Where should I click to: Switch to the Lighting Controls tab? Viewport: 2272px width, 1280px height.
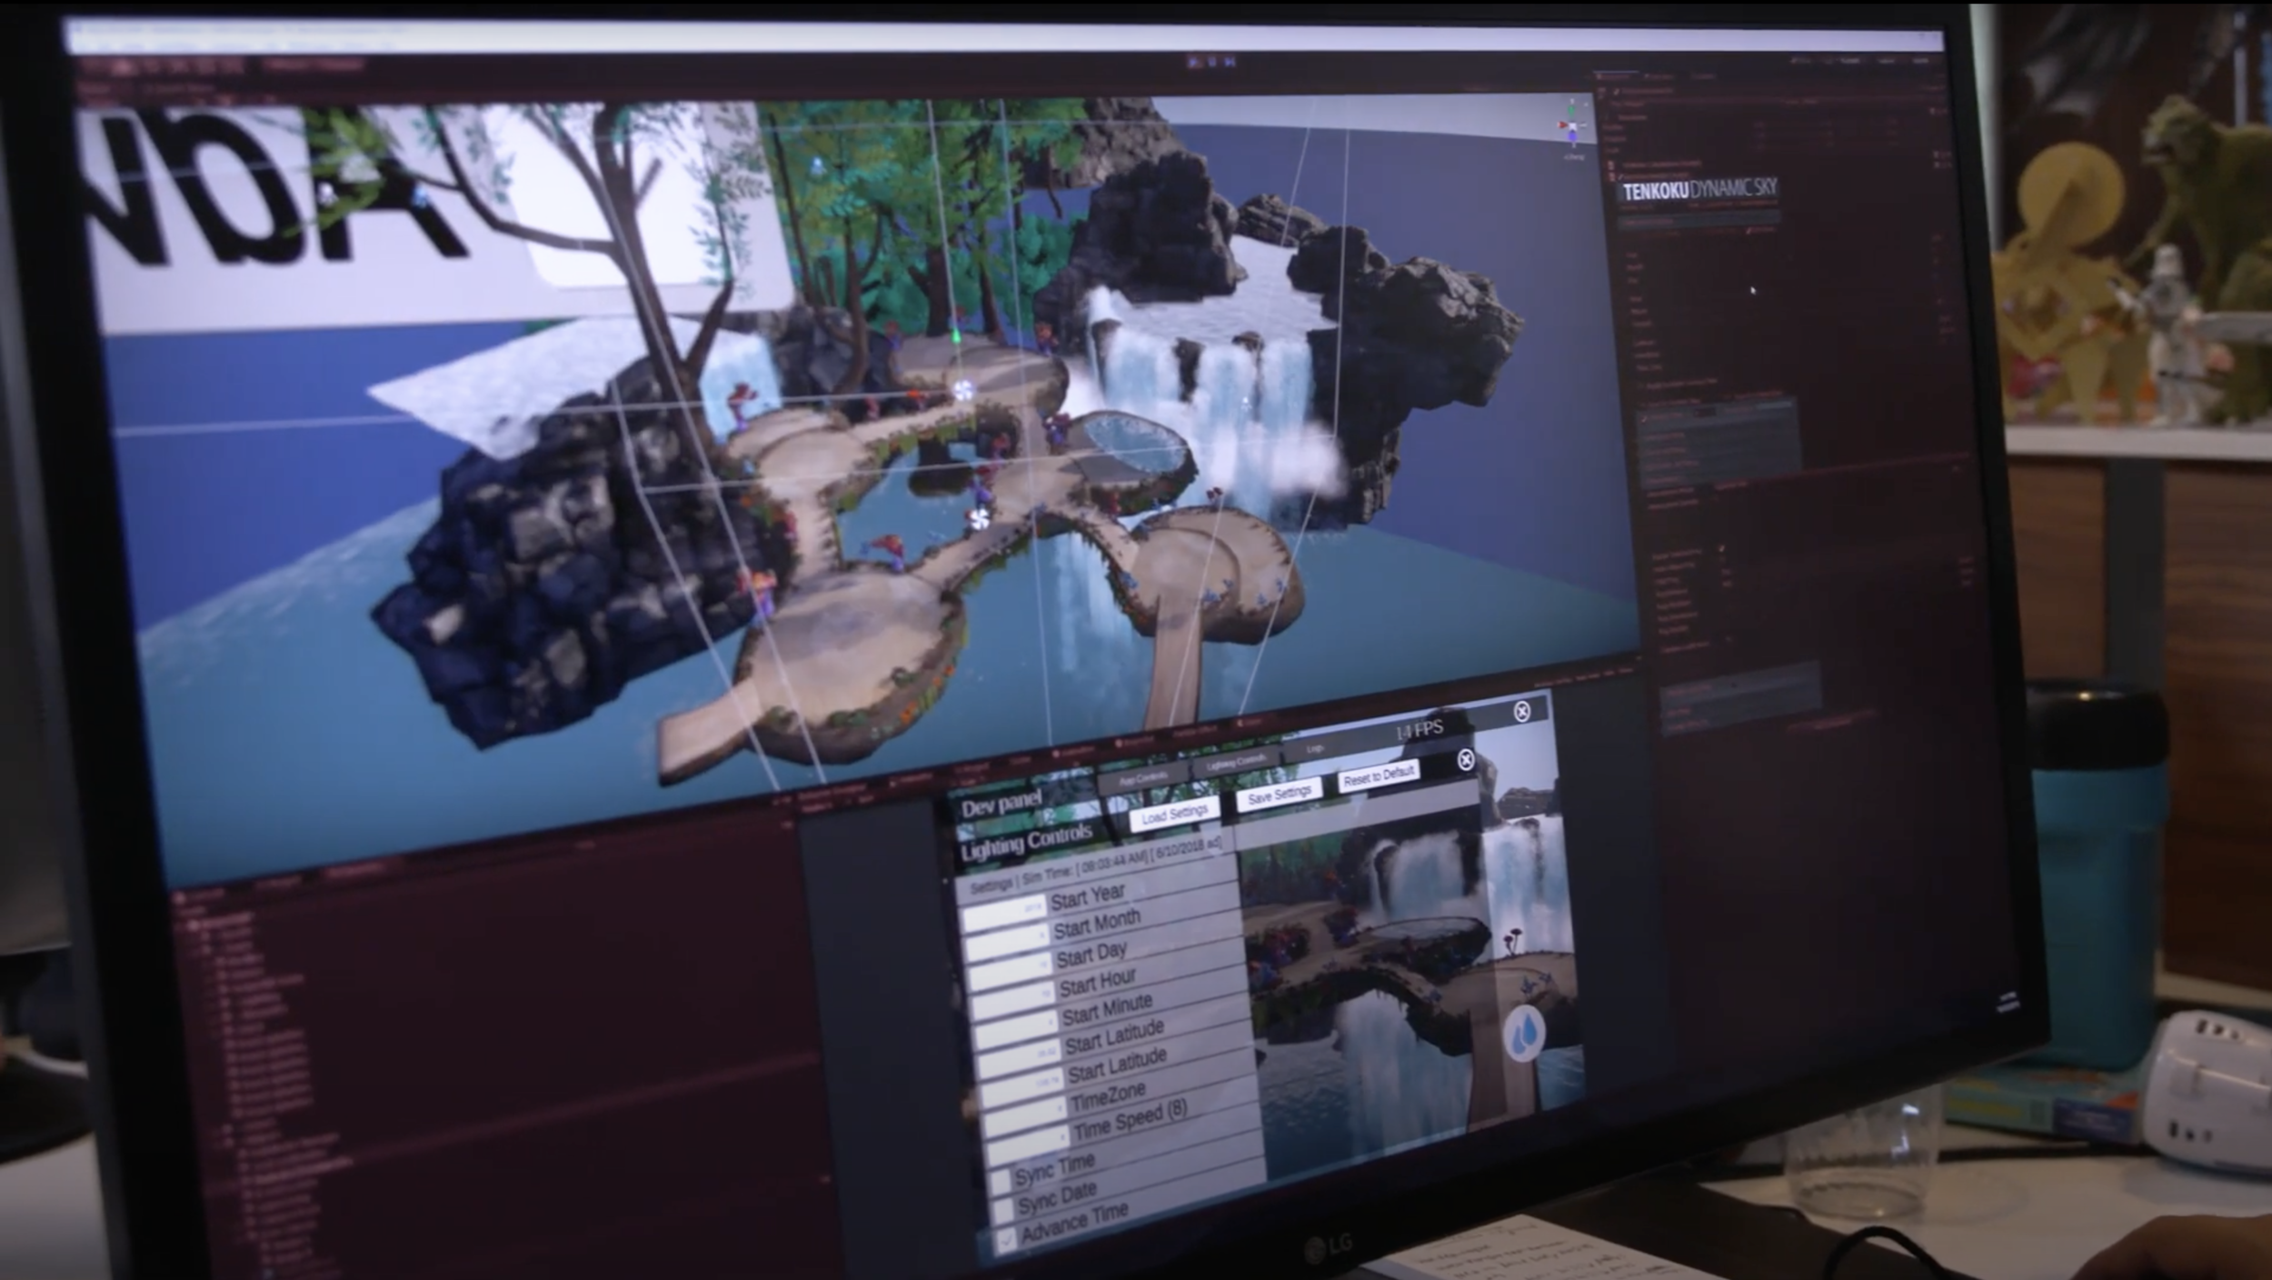click(x=1235, y=762)
